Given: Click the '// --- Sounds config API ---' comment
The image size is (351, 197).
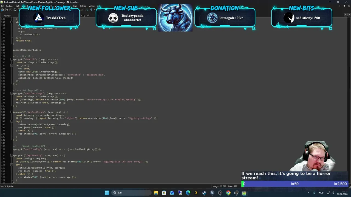Looking at the screenshot, I should click(32, 146).
